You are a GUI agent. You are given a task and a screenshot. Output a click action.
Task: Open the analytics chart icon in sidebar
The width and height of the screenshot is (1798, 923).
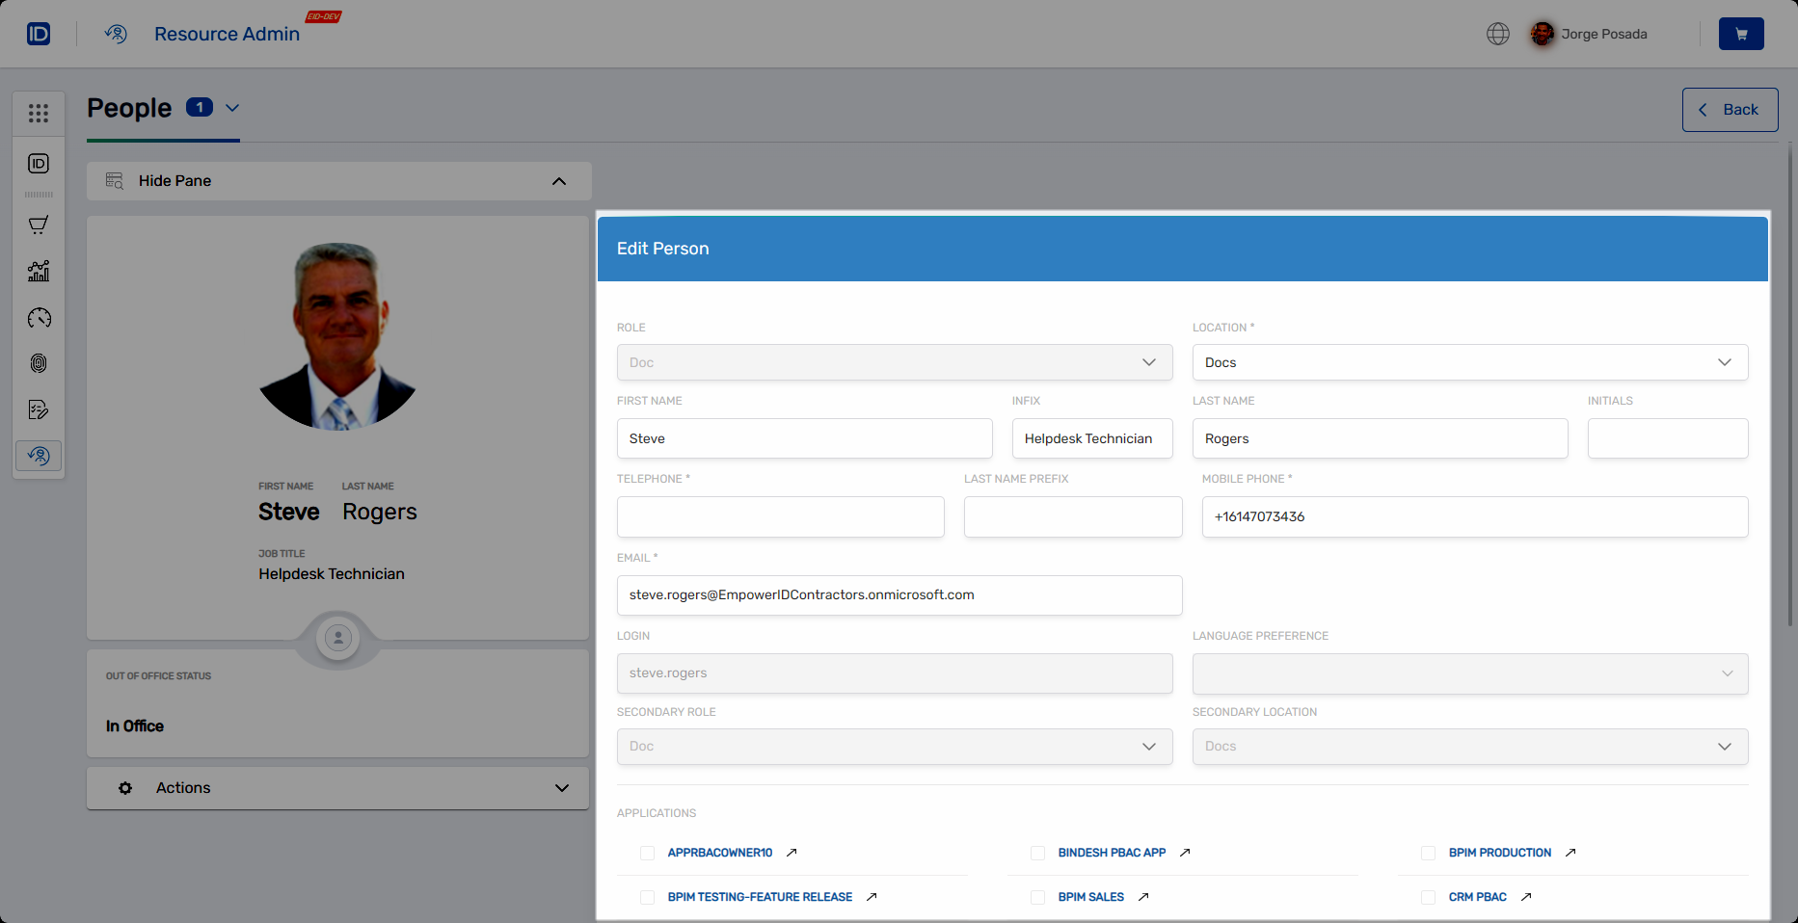pos(39,272)
